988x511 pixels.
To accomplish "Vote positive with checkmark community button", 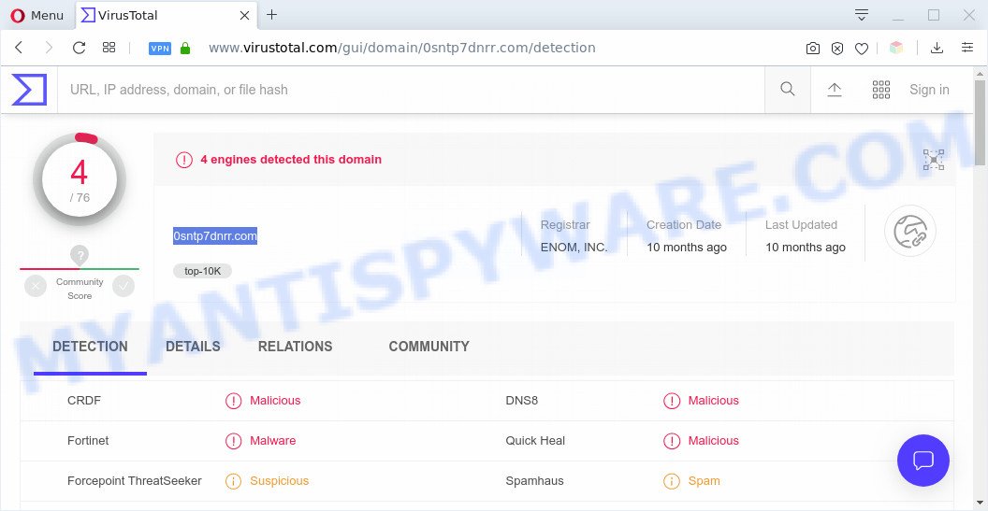I will click(x=123, y=287).
